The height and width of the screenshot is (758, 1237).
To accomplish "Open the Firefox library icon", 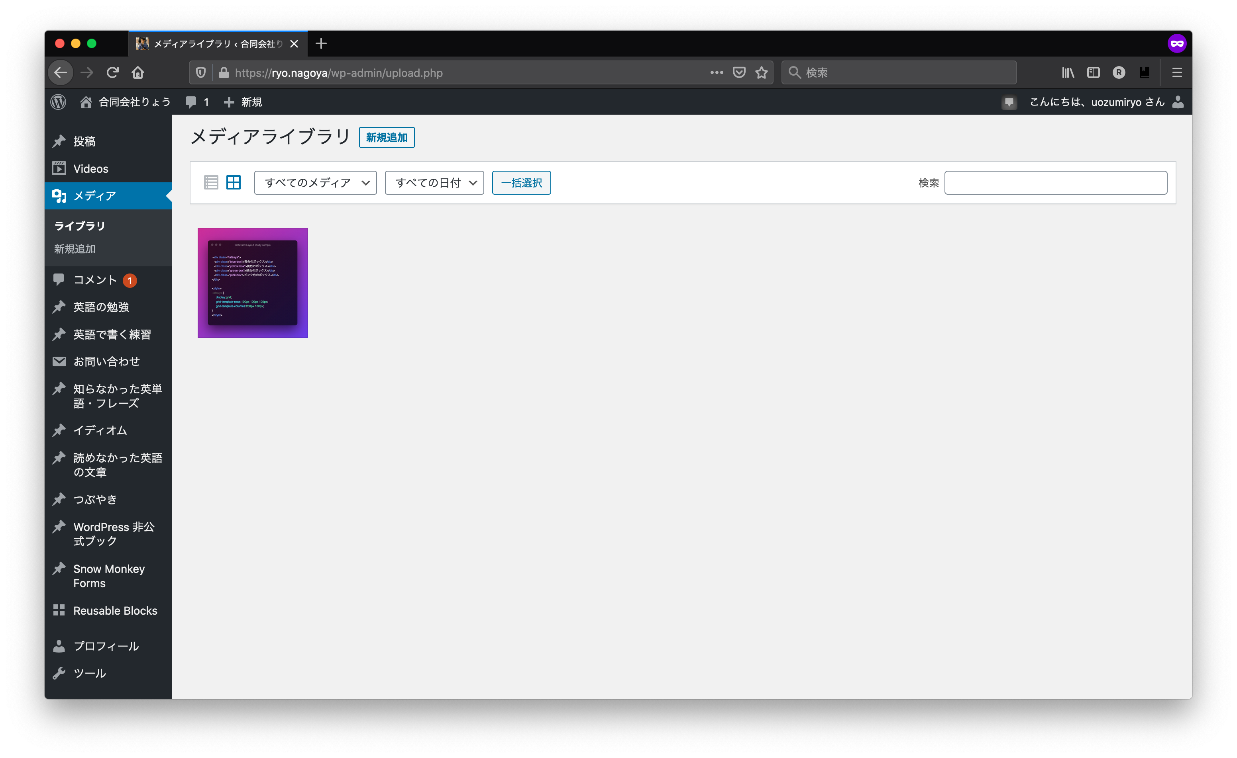I will (1068, 73).
